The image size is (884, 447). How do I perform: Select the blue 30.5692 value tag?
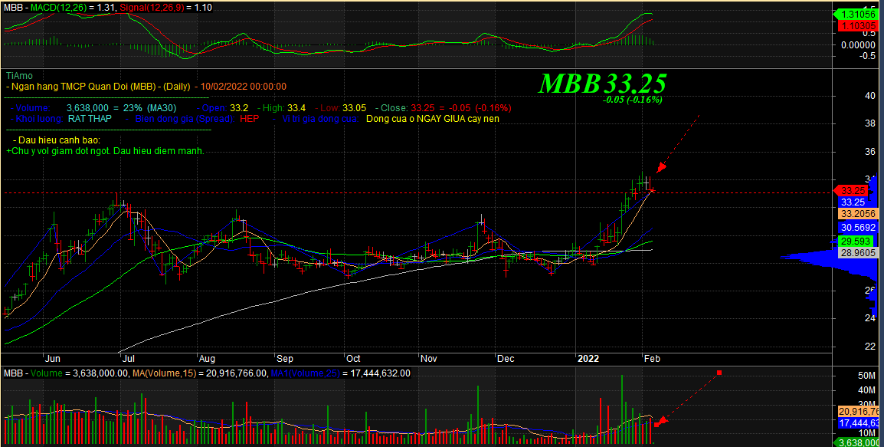[859, 227]
